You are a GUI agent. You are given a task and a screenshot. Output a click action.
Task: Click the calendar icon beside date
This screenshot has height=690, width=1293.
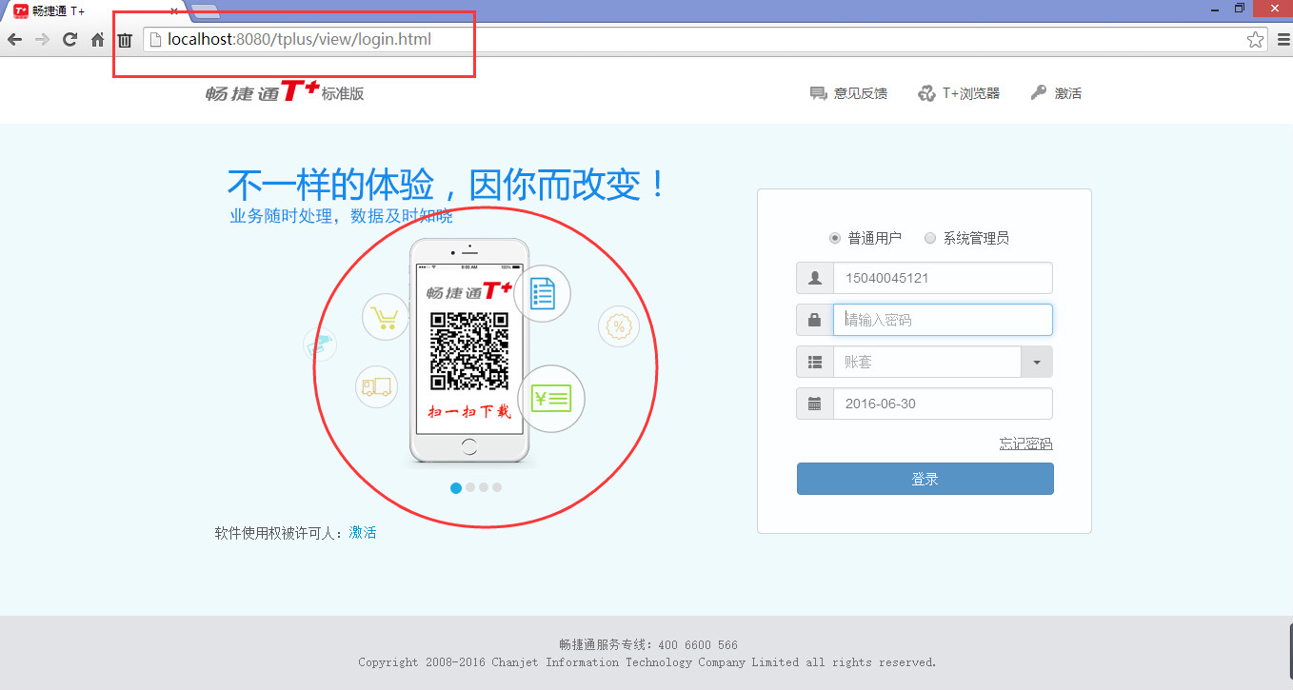pos(815,404)
